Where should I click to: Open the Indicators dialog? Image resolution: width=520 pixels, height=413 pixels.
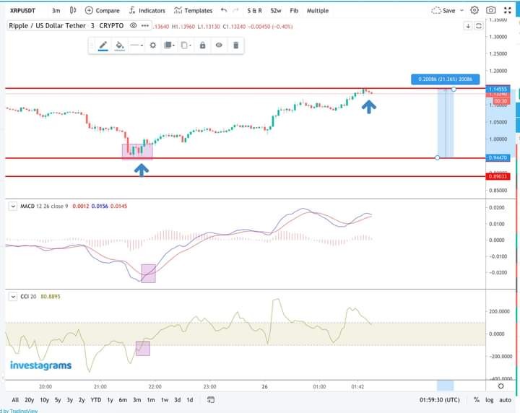(x=147, y=11)
